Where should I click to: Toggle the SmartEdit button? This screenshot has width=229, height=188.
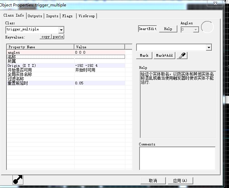147,29
